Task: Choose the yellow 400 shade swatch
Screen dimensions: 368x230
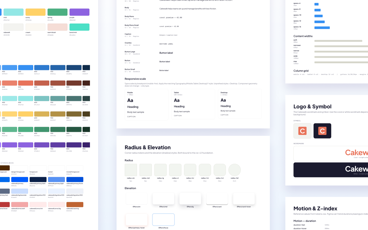Action: point(9,114)
